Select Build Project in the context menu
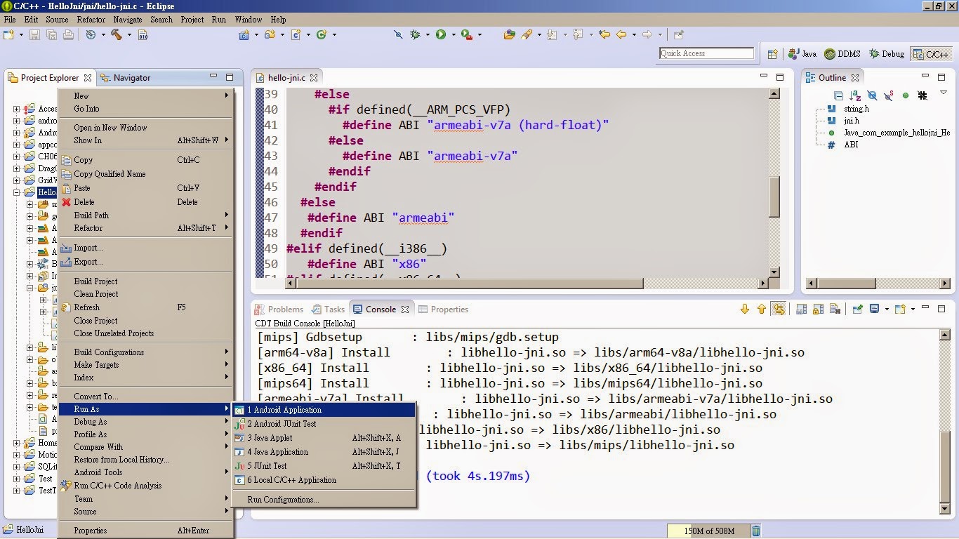This screenshot has height=539, width=959. pos(145,281)
